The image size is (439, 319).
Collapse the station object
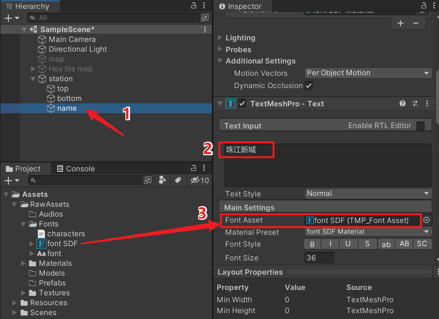(33, 79)
